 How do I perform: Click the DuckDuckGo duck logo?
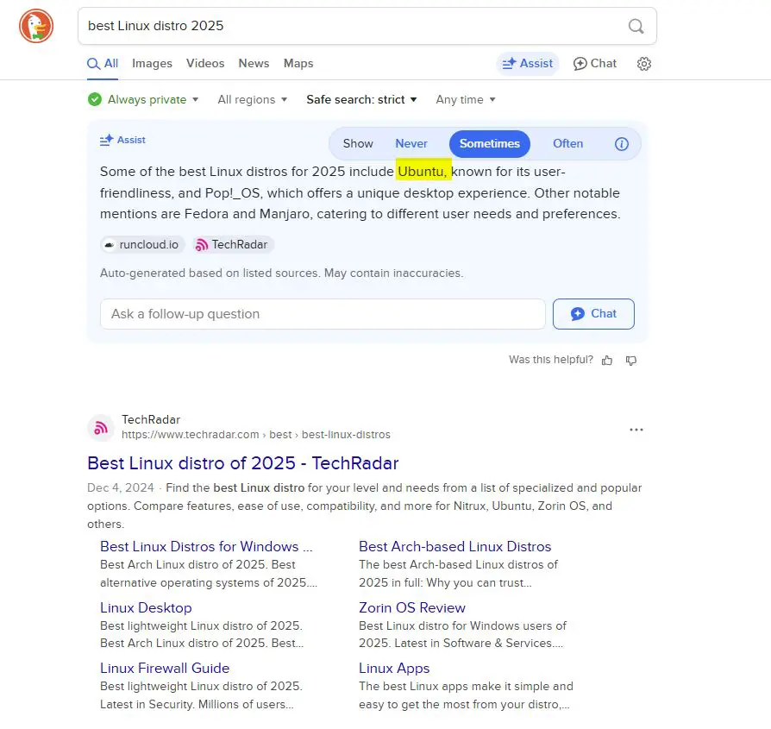[36, 26]
